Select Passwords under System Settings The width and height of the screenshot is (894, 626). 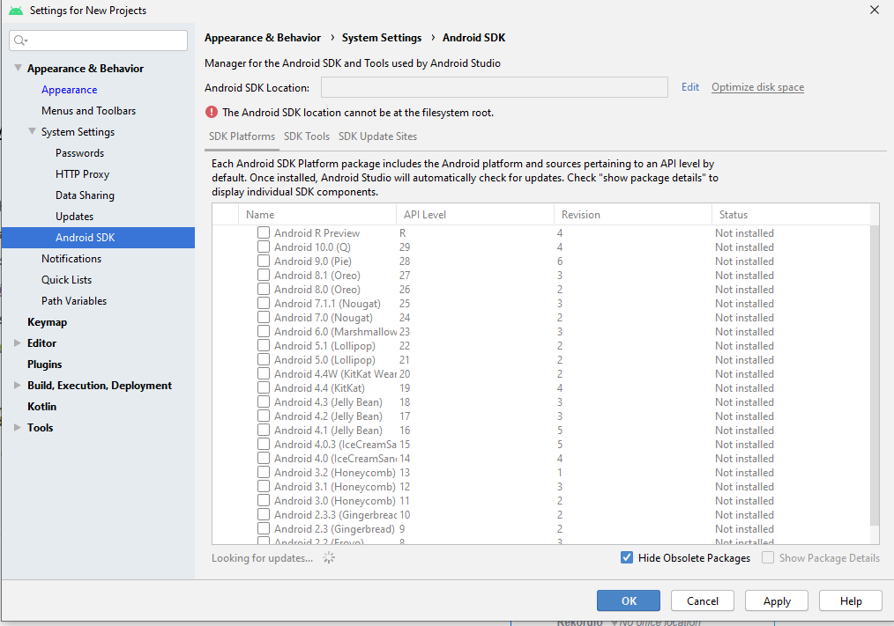click(x=80, y=152)
